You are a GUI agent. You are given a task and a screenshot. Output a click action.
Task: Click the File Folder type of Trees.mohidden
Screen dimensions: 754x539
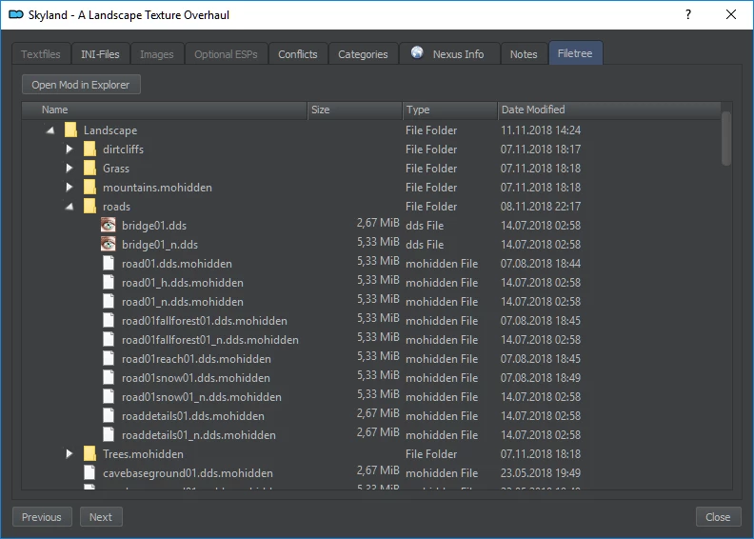point(431,454)
